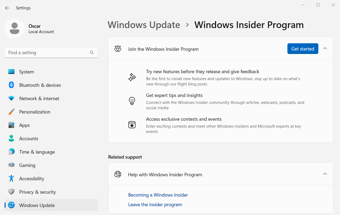Open the System settings category

26,72
